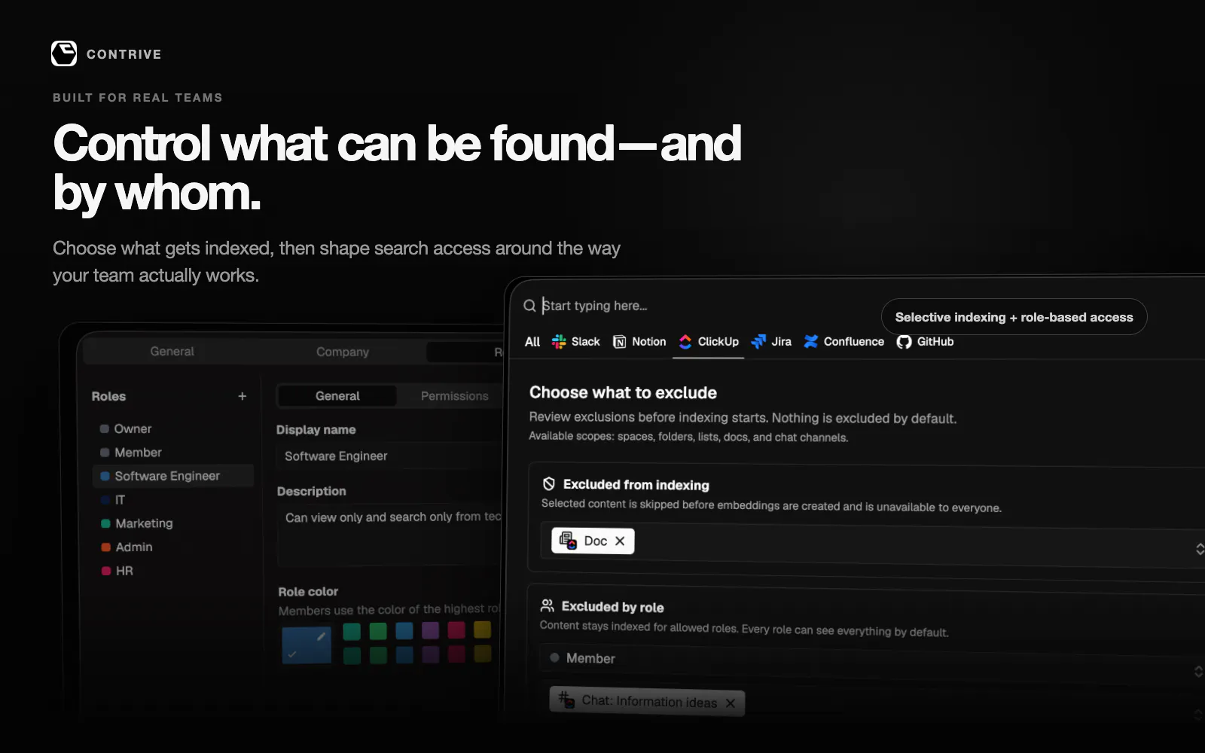Click the Choose what to exclude heading
1205x753 pixels.
pyautogui.click(x=623, y=392)
